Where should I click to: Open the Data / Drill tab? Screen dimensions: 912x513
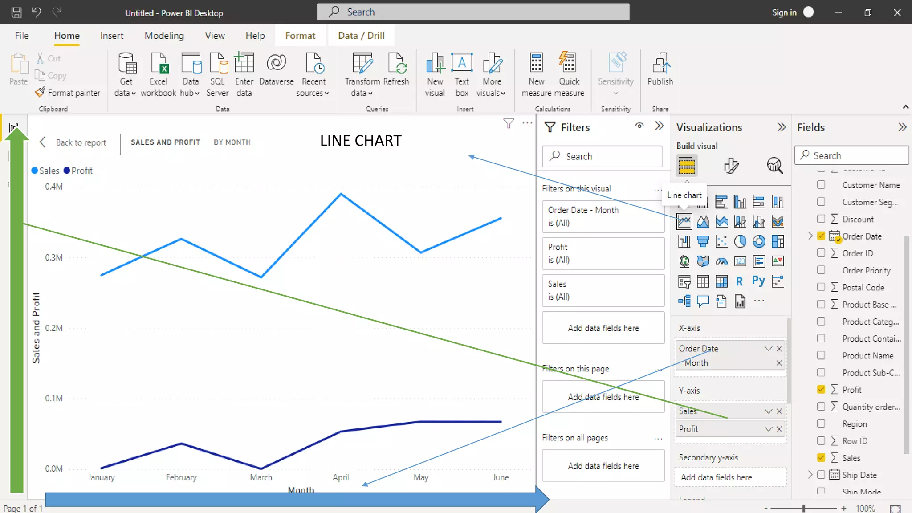click(361, 36)
